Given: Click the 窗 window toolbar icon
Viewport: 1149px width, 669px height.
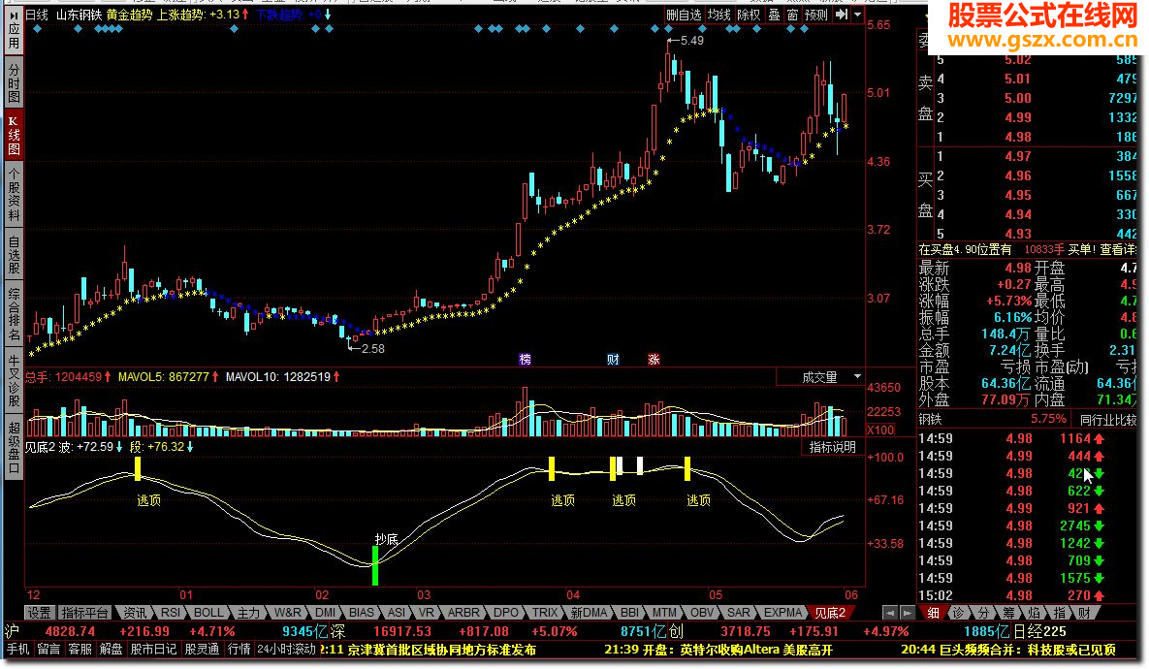Looking at the screenshot, I should [x=792, y=15].
